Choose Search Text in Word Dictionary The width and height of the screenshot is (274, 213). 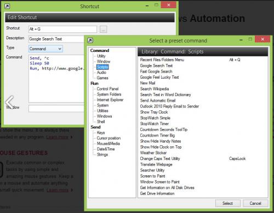tap(165, 94)
